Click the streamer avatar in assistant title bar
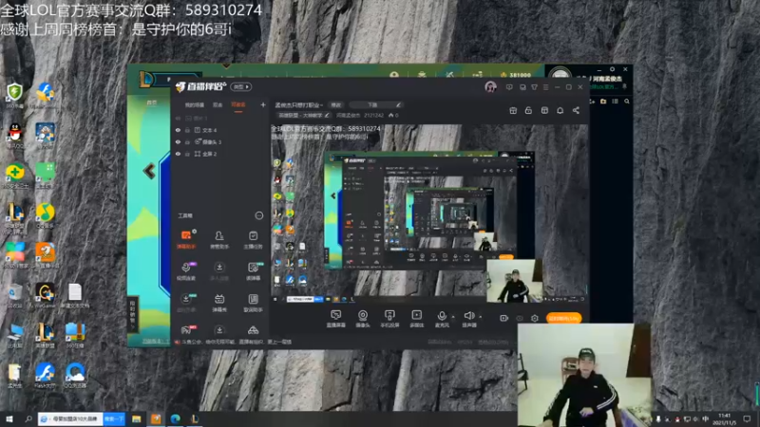The image size is (760, 427). (x=490, y=87)
